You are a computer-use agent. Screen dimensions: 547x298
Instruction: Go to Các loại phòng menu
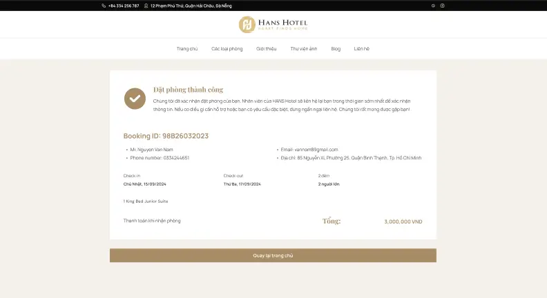(227, 49)
